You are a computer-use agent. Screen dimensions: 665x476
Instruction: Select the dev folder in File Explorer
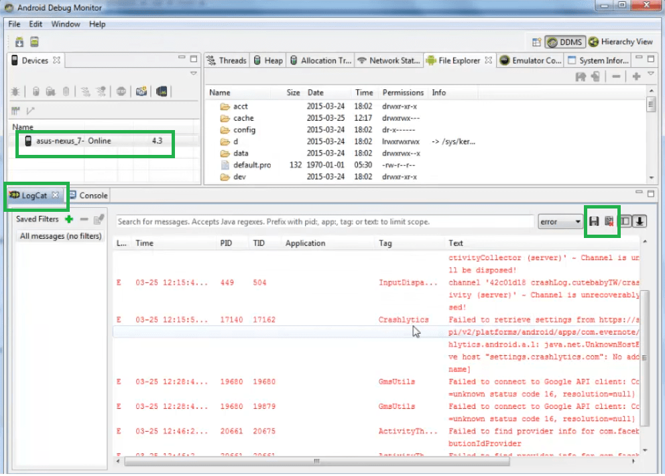[239, 177]
